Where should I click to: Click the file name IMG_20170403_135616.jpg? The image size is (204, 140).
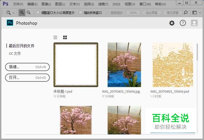pos(121,92)
